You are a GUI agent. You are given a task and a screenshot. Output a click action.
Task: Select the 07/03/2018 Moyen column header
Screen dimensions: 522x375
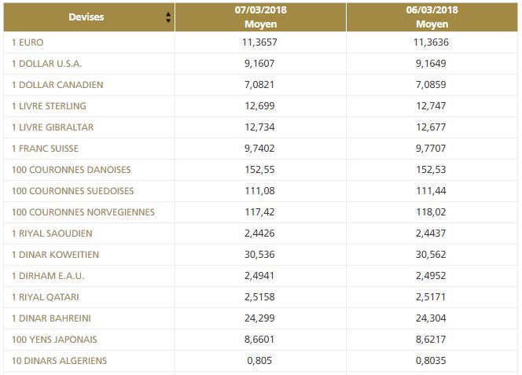pyautogui.click(x=260, y=17)
